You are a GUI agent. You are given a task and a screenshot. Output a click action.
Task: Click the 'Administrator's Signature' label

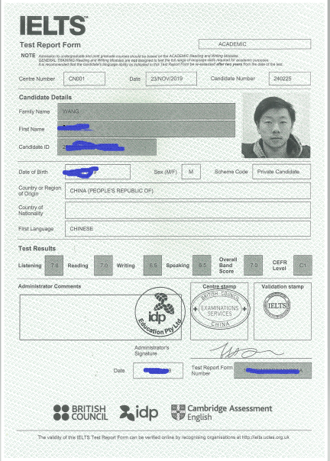tap(152, 350)
